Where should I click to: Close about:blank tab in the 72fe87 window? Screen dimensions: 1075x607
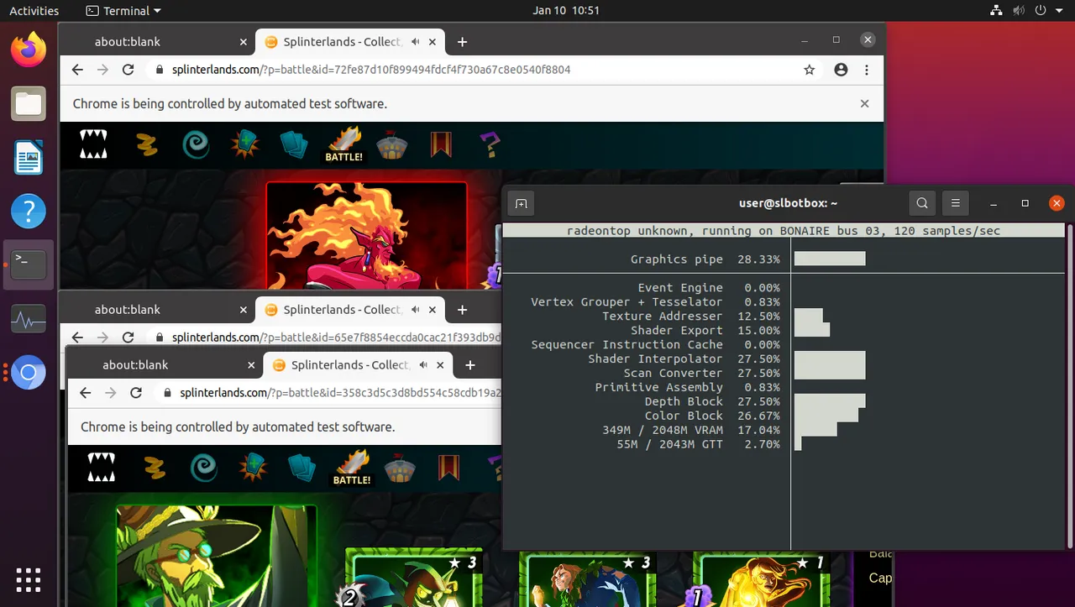pos(244,41)
